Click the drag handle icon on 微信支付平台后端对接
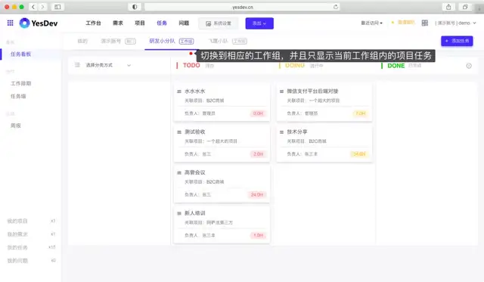 [281, 91]
